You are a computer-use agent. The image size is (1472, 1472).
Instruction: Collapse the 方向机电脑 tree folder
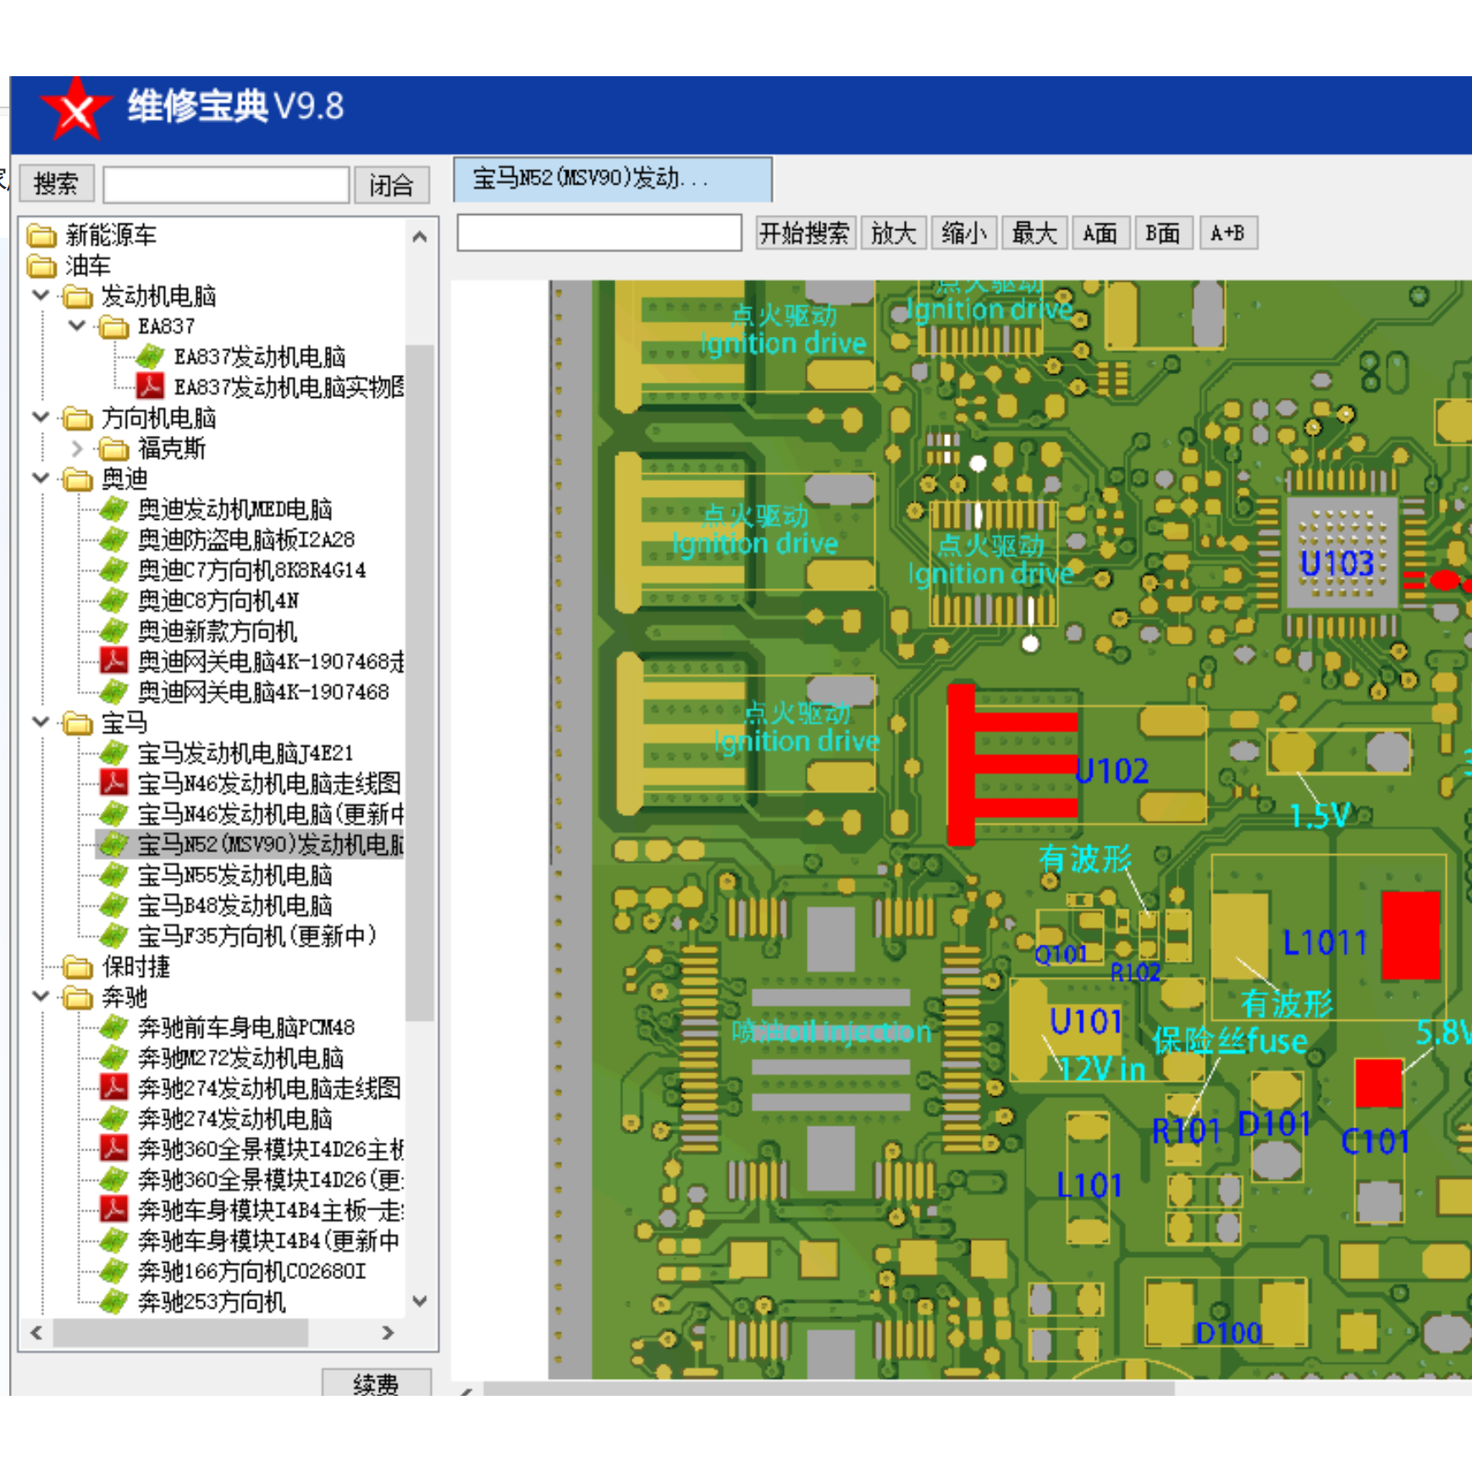pos(41,417)
